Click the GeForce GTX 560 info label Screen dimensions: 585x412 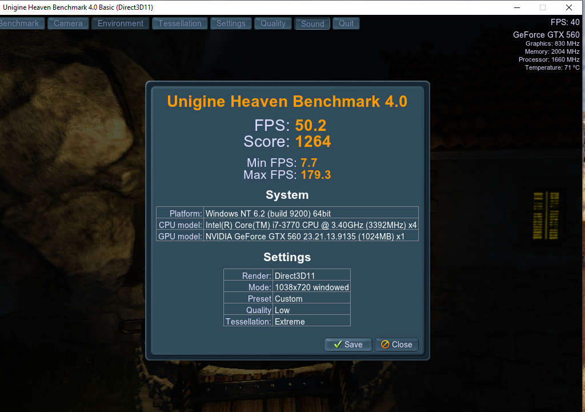pyautogui.click(x=546, y=34)
